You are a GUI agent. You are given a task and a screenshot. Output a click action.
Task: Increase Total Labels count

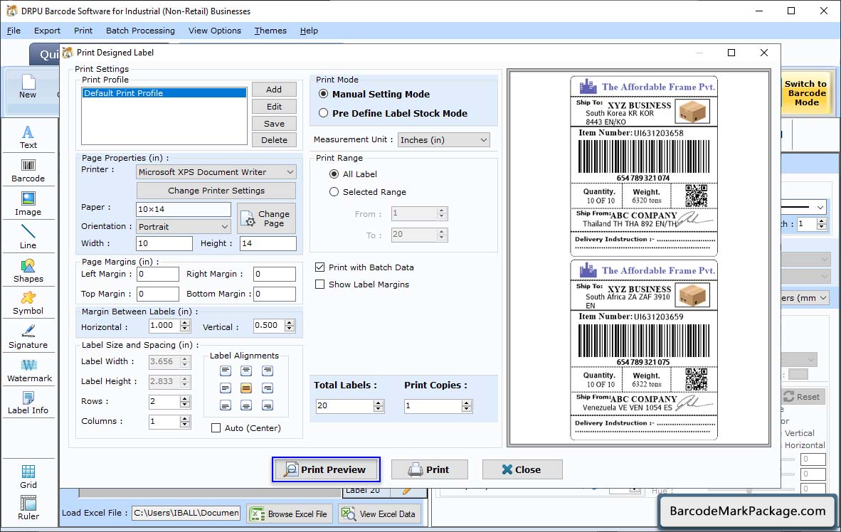click(379, 403)
